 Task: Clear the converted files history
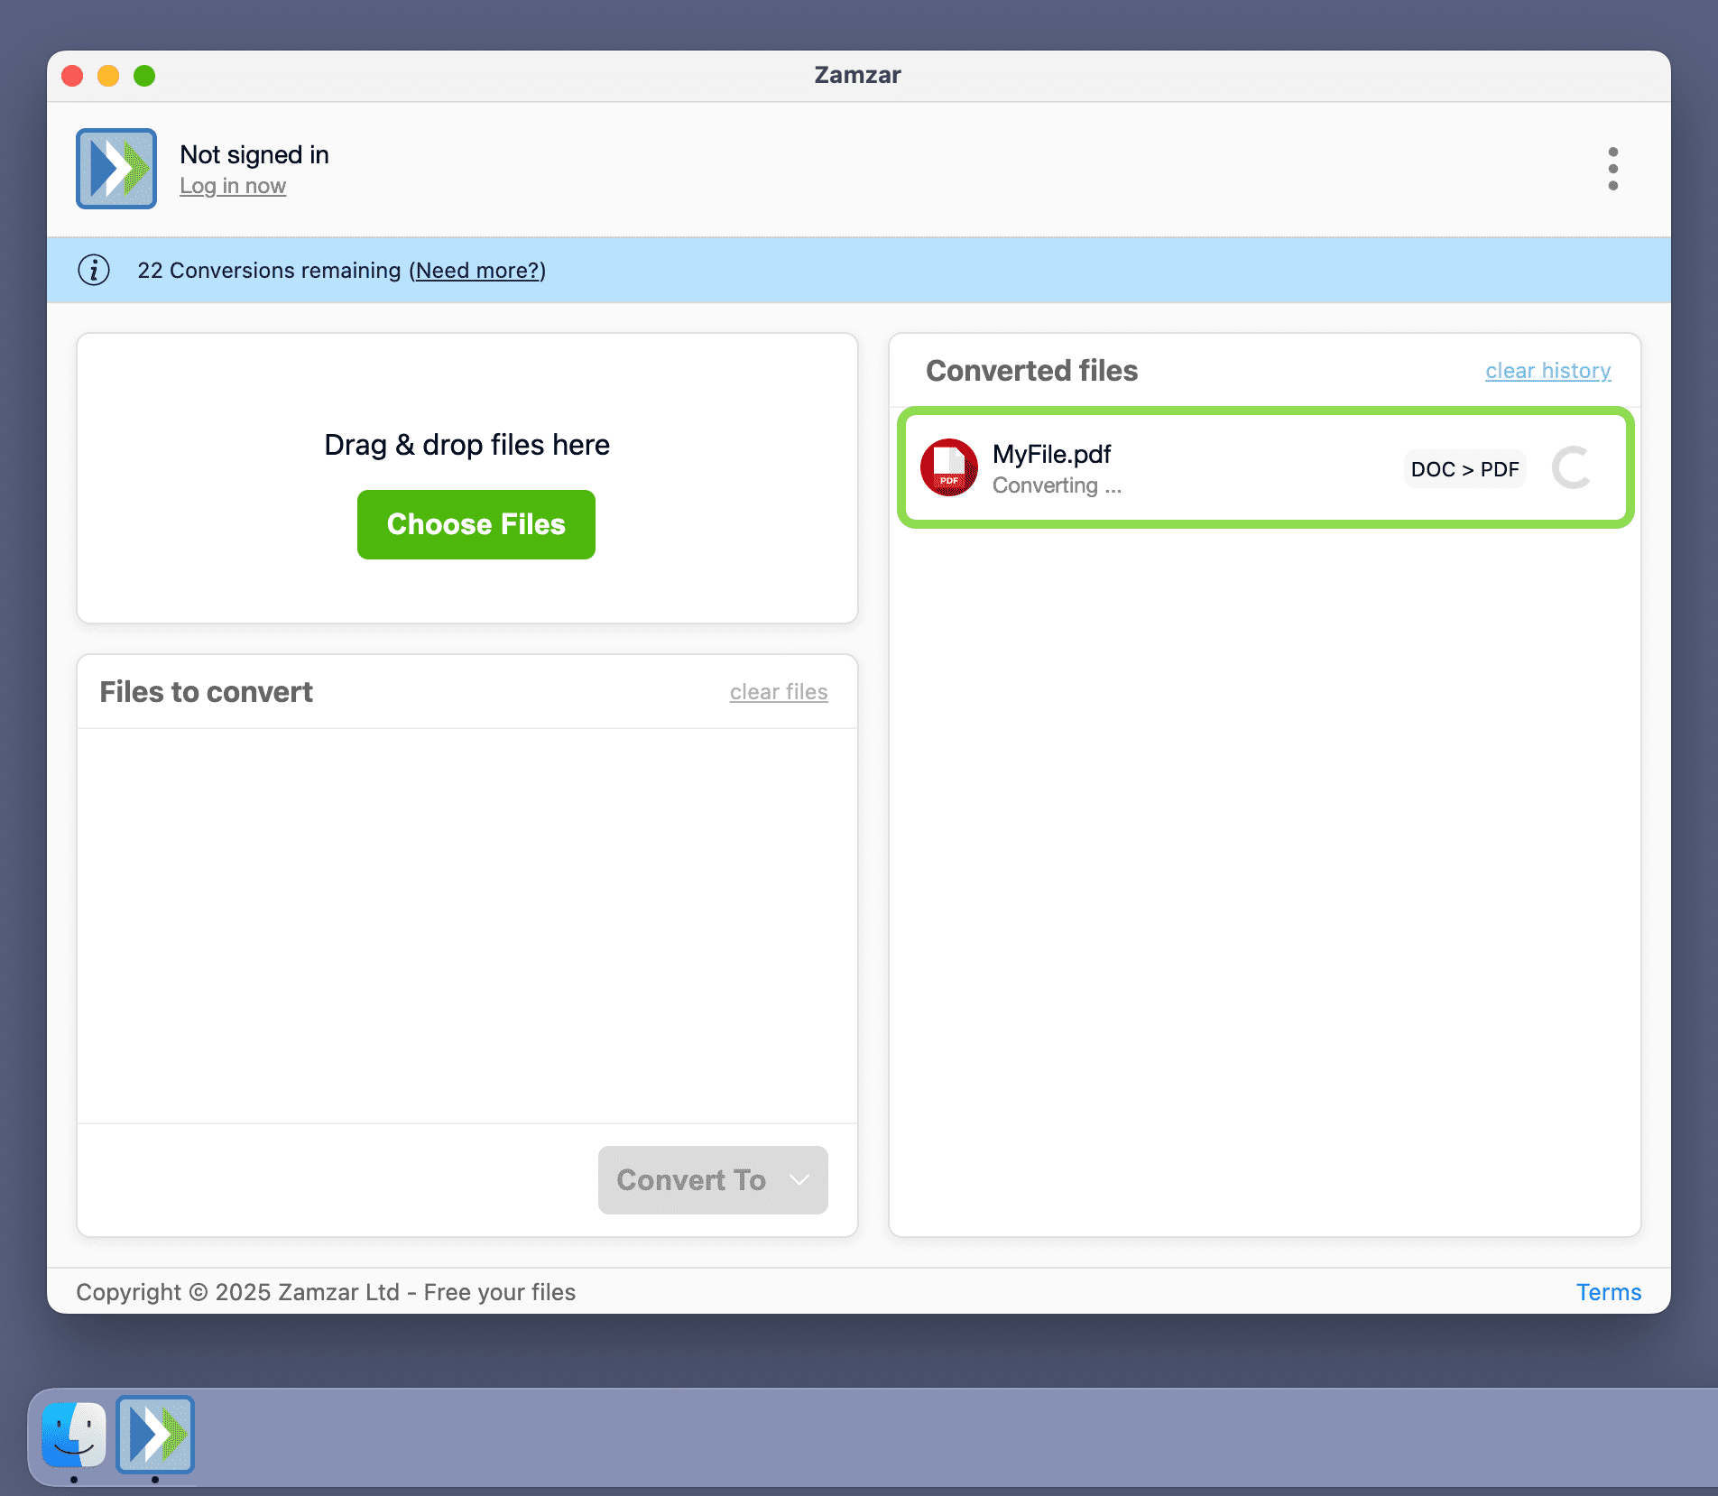[1547, 370]
